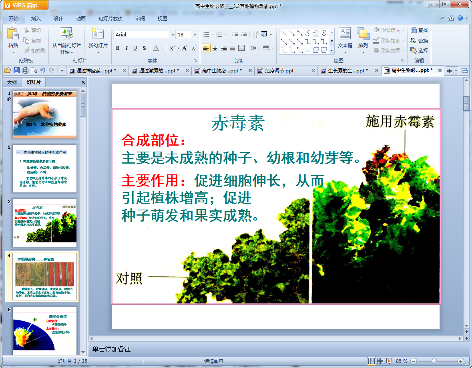Open the quick access toolbar dropdown arrow
Screen dimensions: 472x368
tap(62, 70)
